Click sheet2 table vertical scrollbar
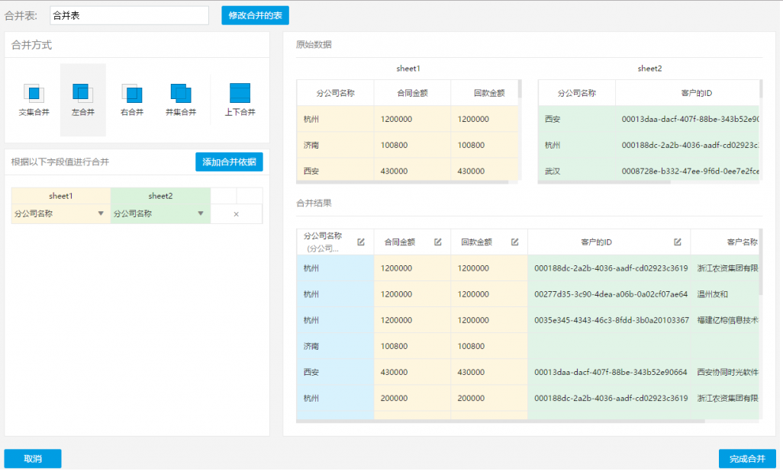This screenshot has width=783, height=471. 761,89
